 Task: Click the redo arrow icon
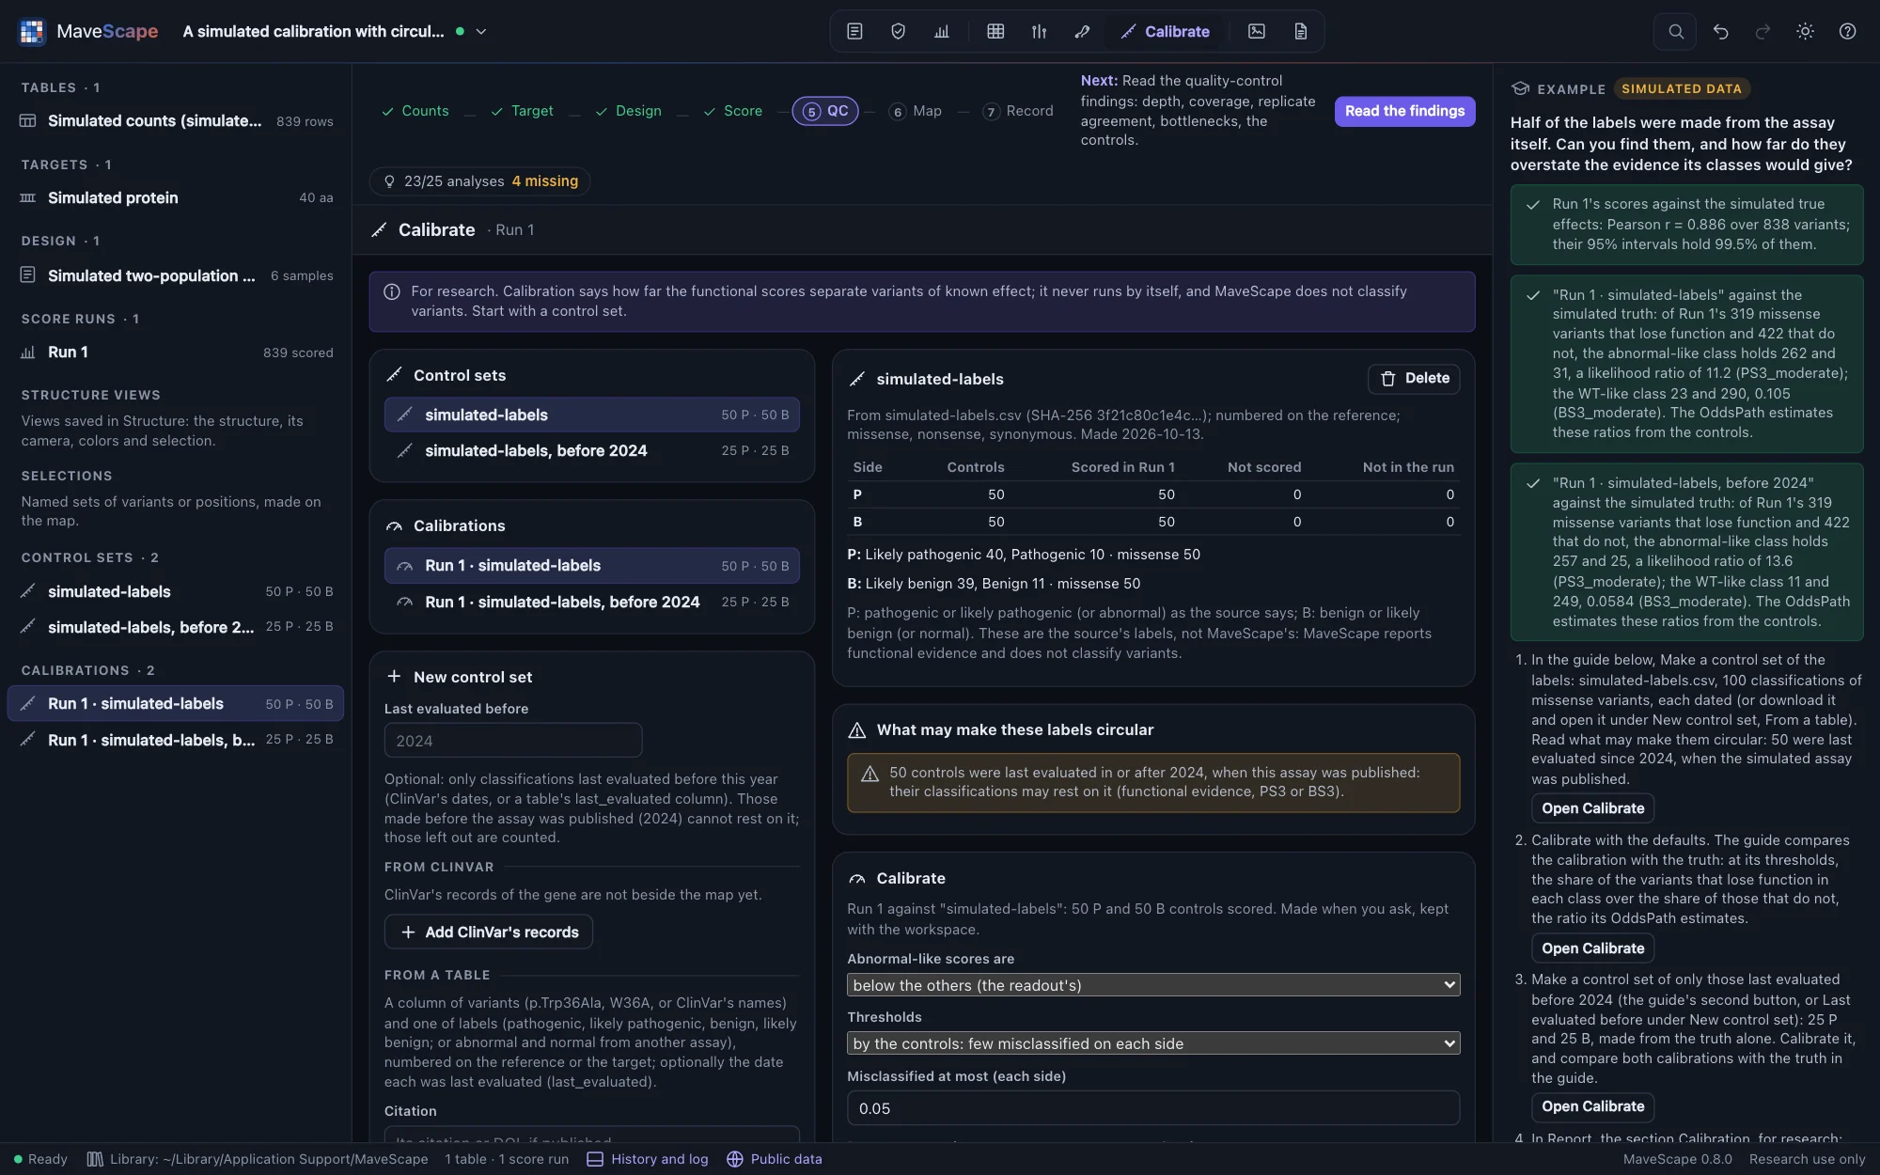click(1762, 31)
